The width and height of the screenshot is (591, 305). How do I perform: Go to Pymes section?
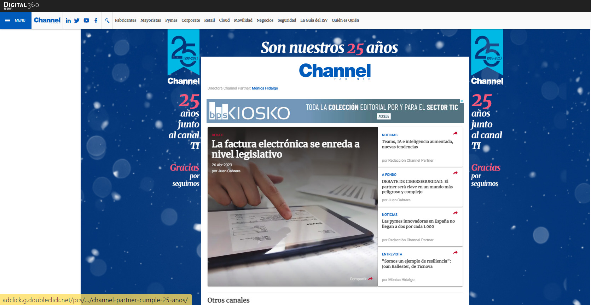point(171,21)
